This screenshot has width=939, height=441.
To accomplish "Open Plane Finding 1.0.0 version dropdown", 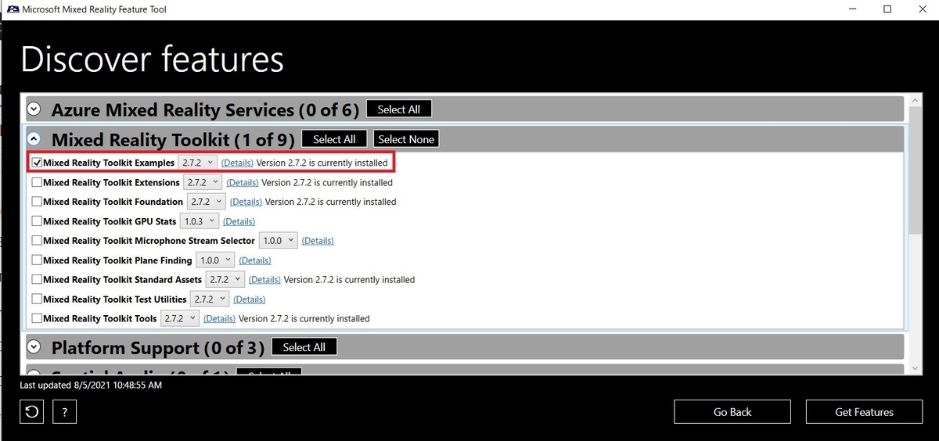I will click(215, 260).
